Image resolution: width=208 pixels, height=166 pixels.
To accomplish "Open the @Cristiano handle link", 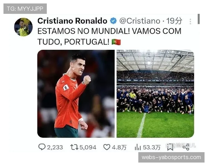I will tap(140, 21).
